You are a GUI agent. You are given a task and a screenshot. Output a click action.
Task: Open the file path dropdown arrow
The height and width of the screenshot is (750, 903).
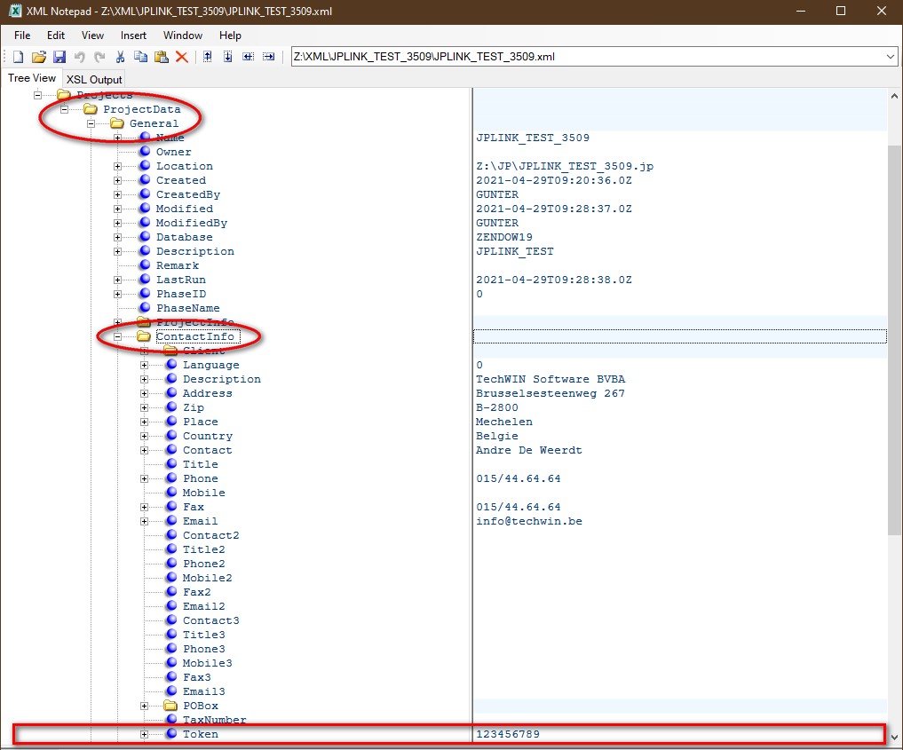point(891,57)
